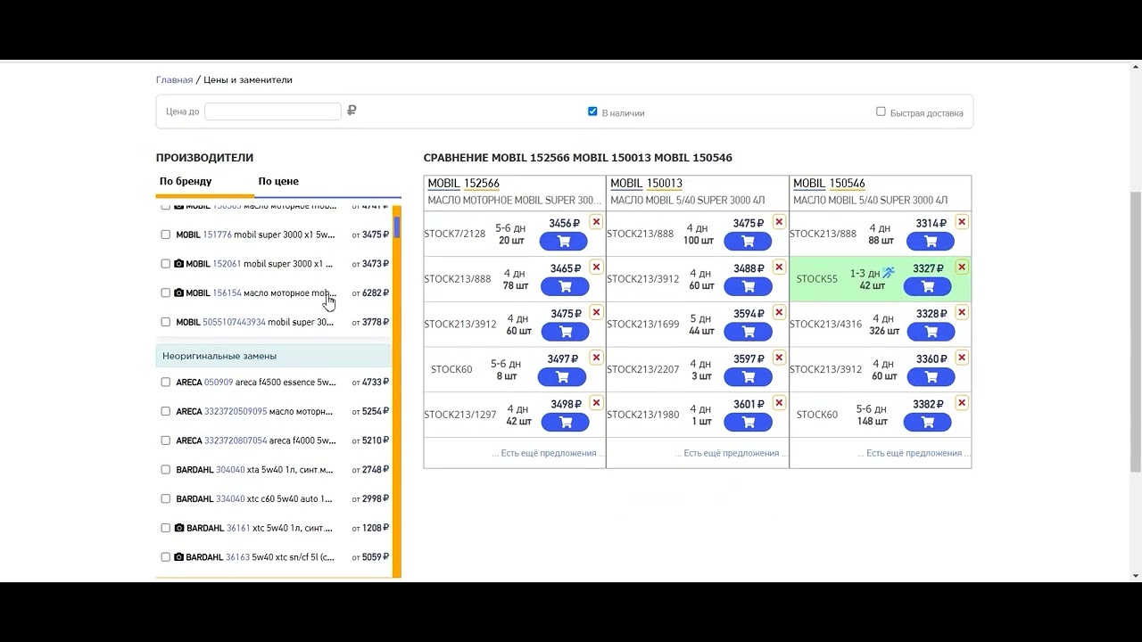1142x642 pixels.
Task: Add the 3594₽ STOCK213/1699 offer to cart
Action: [748, 332]
